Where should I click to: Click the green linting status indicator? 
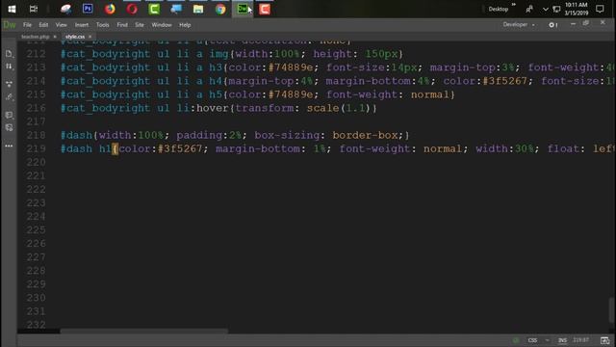pyautogui.click(x=516, y=340)
